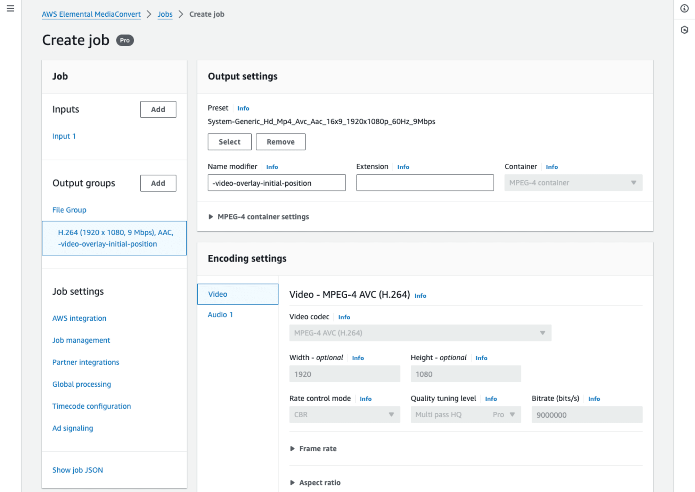Open the Video codec dropdown
Screen dimensions: 695x492
[x=420, y=333]
